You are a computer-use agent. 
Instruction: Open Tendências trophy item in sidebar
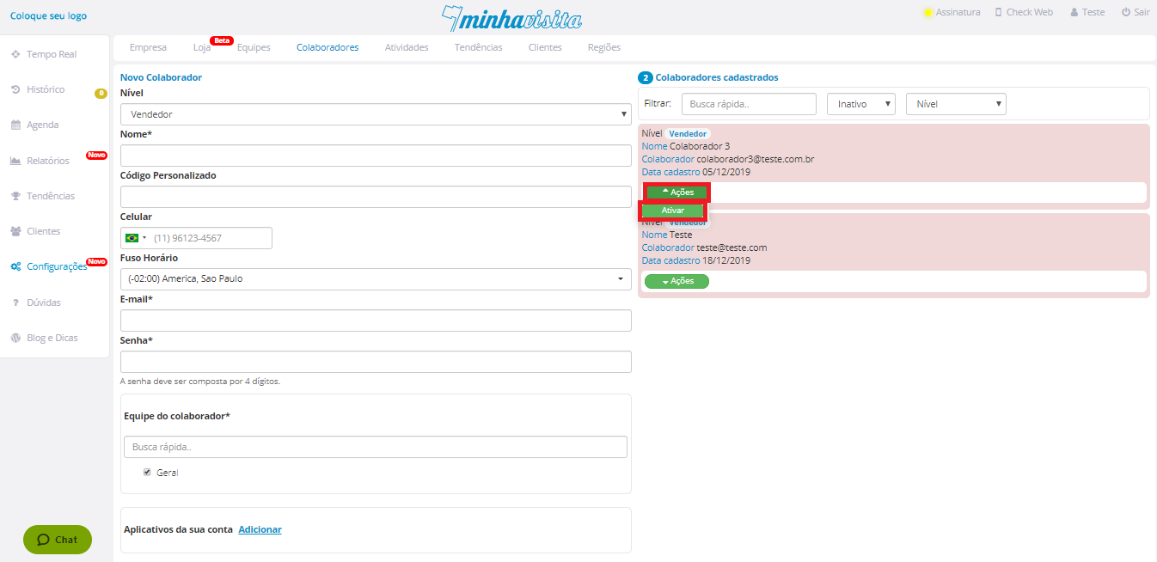pyautogui.click(x=50, y=196)
